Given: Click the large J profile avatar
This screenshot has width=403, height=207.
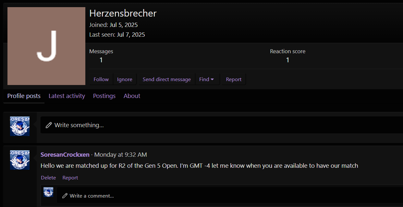Looking at the screenshot, I should (x=46, y=46).
